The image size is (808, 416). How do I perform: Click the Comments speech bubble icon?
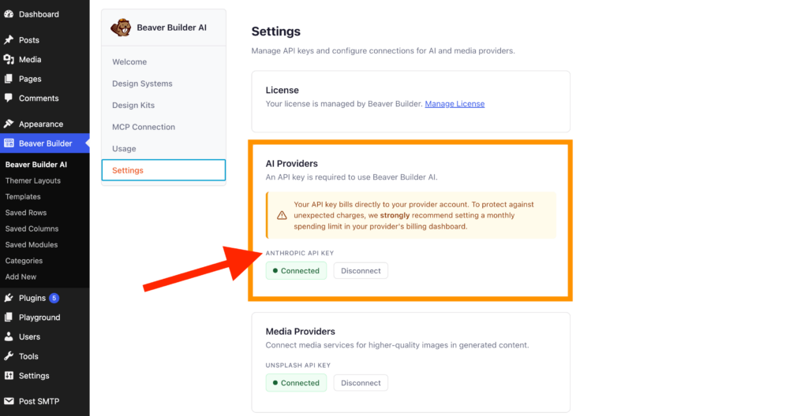[8, 98]
